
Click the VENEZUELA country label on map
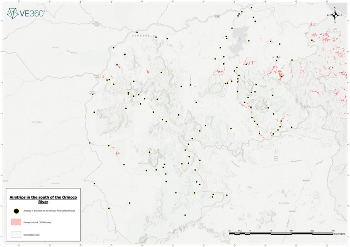pyautogui.click(x=147, y=37)
